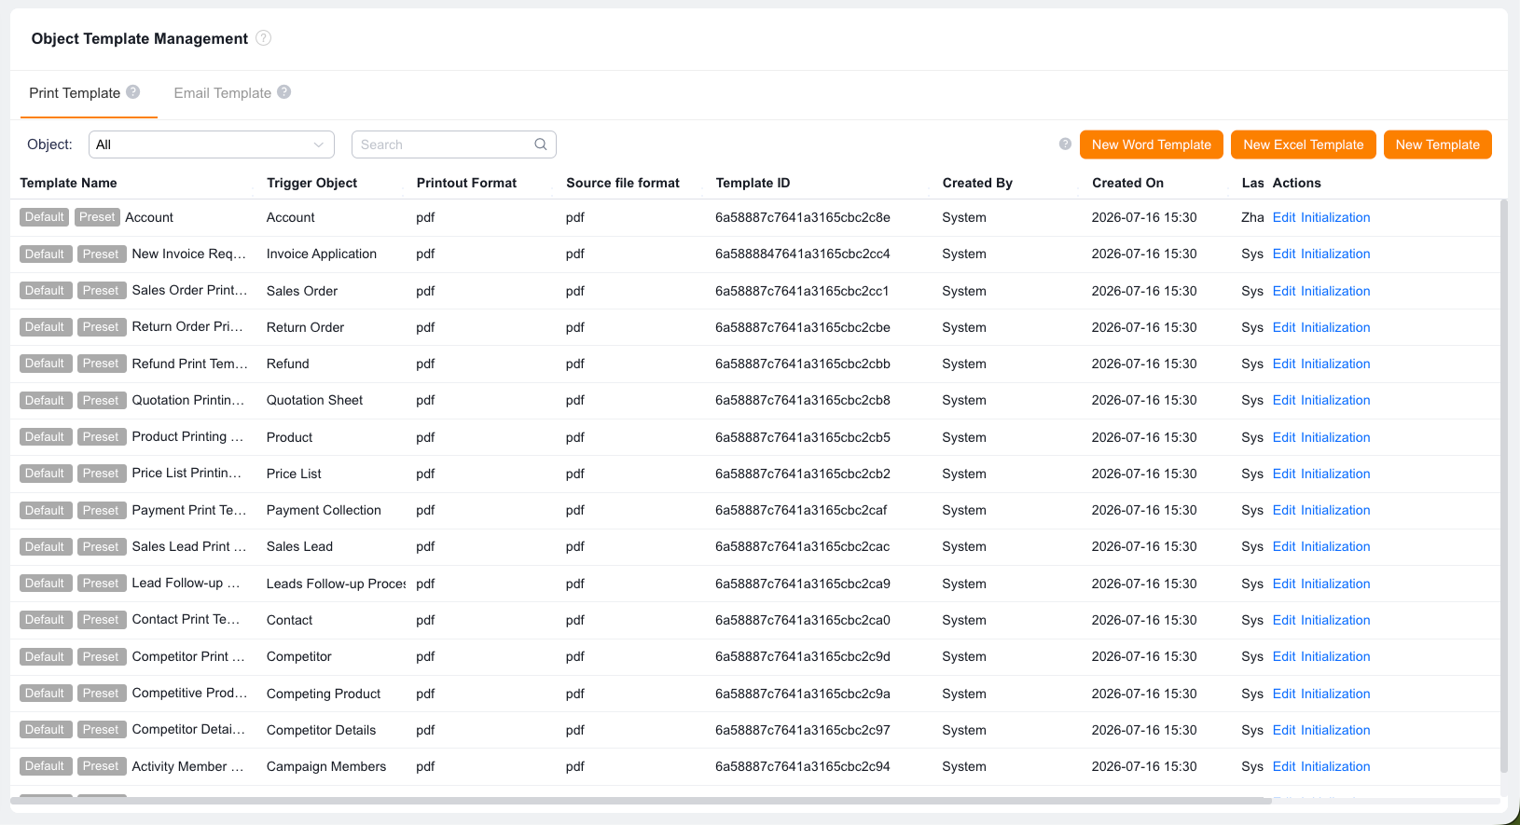Click the vertical scrollbar of the table
Viewport: 1520px width, 825px height.
tap(1503, 485)
